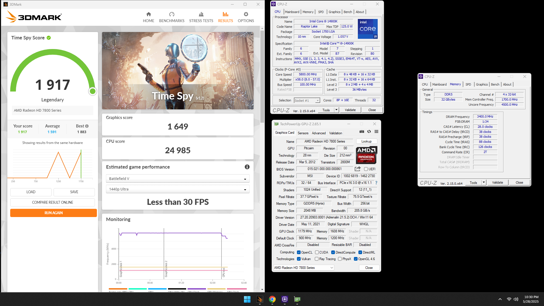Viewport: 544px width, 306px height.
Task: Click COMPARE RESULT ONLINE
Action: [52, 202]
